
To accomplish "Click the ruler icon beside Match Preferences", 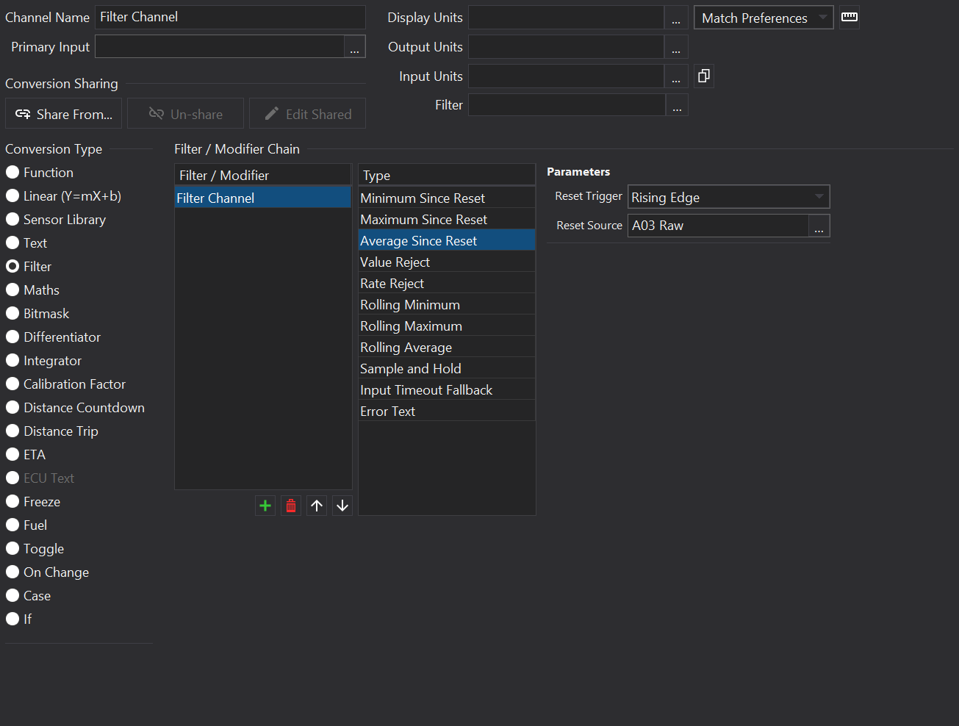I will coord(850,17).
